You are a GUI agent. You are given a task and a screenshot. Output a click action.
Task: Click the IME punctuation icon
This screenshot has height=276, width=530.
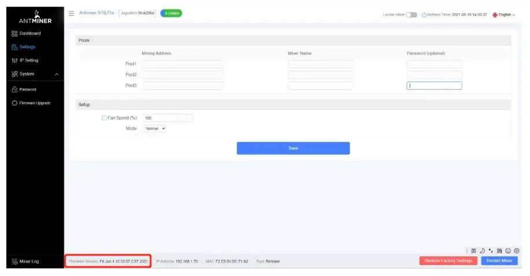tap(491, 251)
